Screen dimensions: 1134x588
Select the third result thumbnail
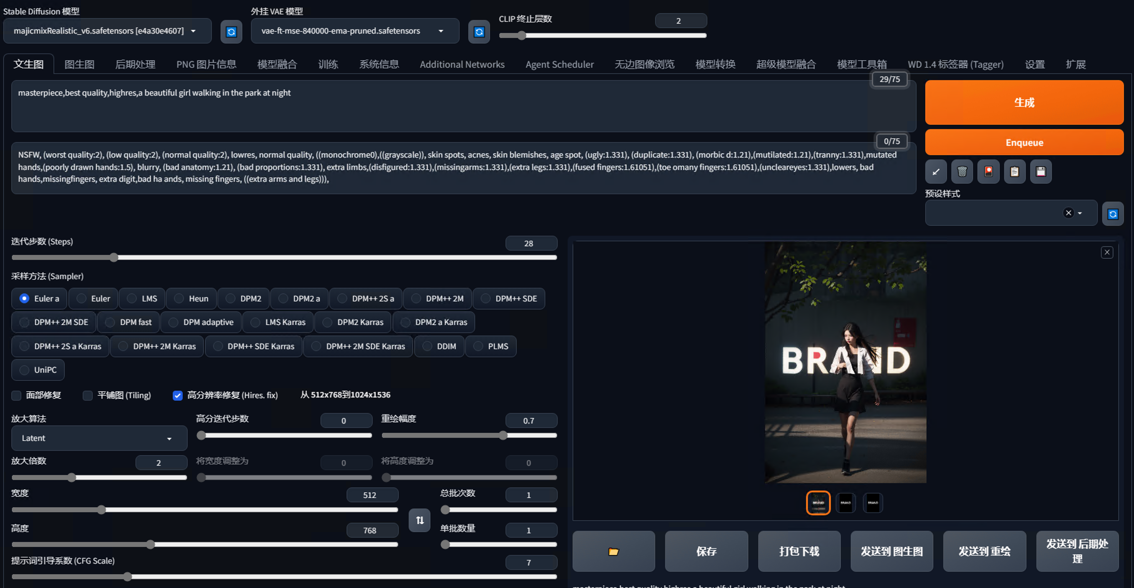(873, 503)
